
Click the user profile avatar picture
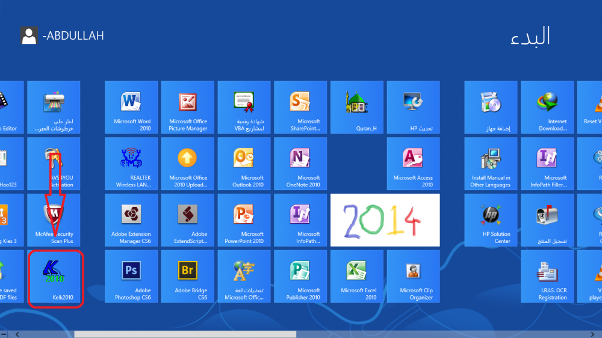(x=29, y=36)
